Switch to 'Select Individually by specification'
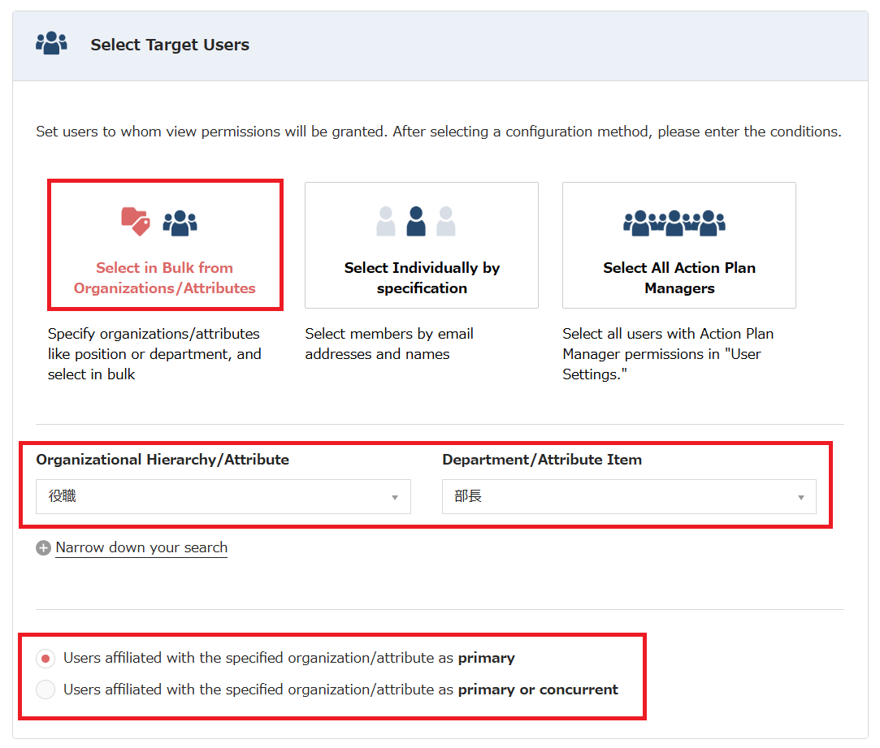The image size is (880, 748). (x=422, y=278)
